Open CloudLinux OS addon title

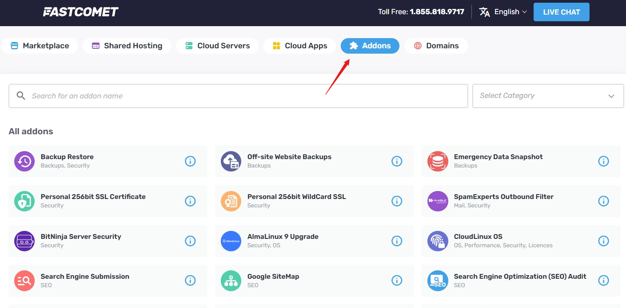[x=478, y=237]
